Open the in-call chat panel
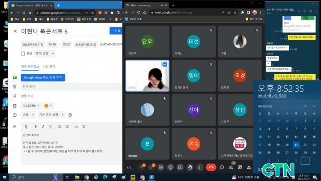Image resolution: width=321 pixels, height=181 pixels. click(241, 167)
